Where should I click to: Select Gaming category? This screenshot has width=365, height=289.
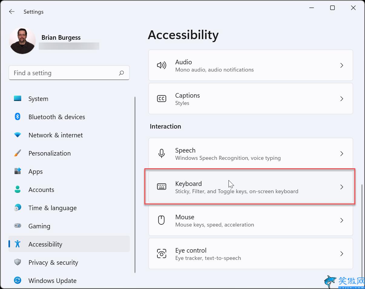click(x=69, y=226)
